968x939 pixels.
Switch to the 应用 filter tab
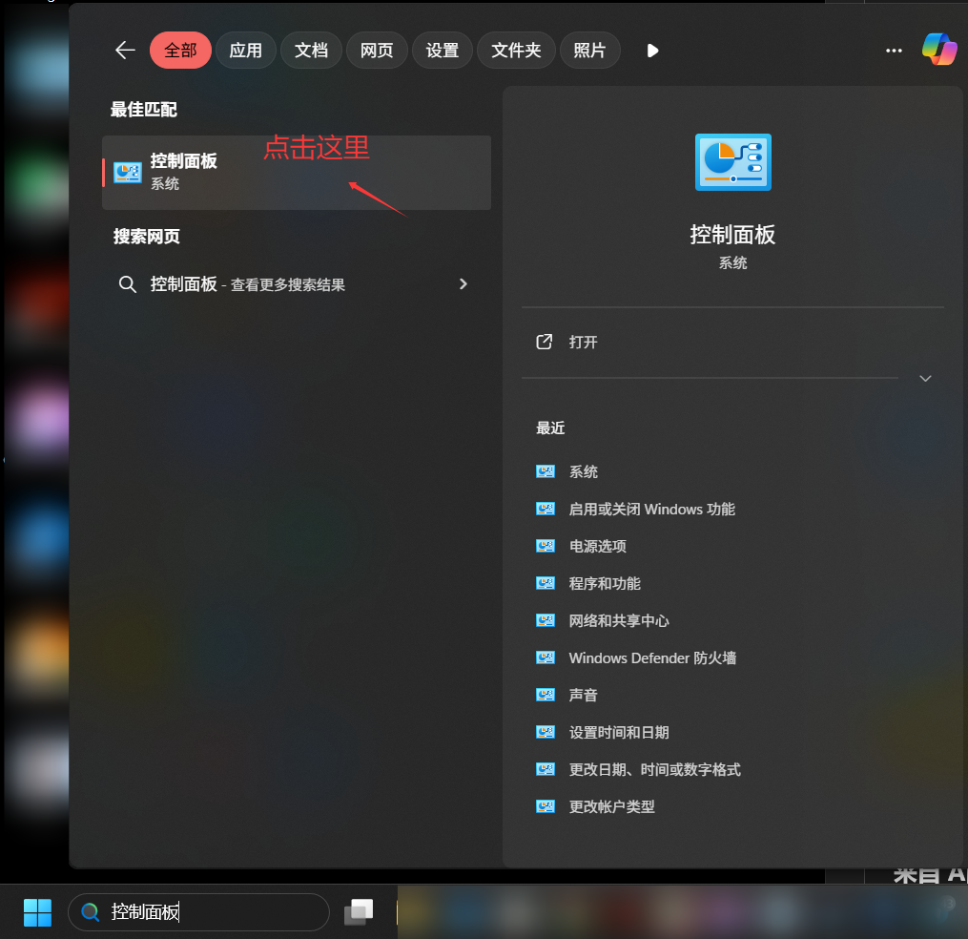tap(245, 51)
